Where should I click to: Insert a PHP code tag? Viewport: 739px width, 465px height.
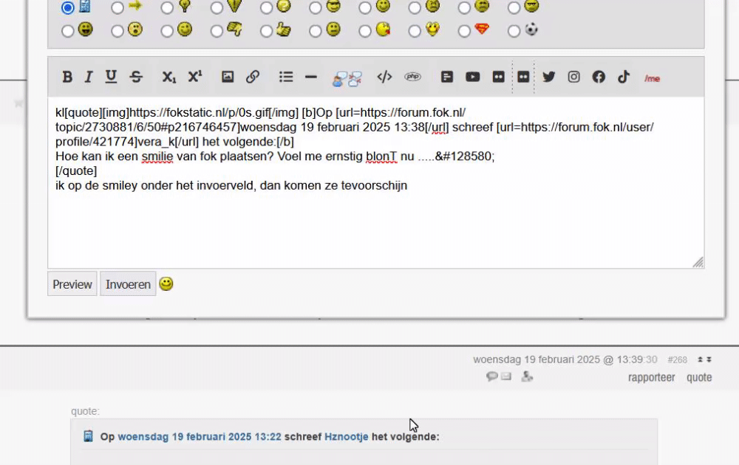(412, 77)
